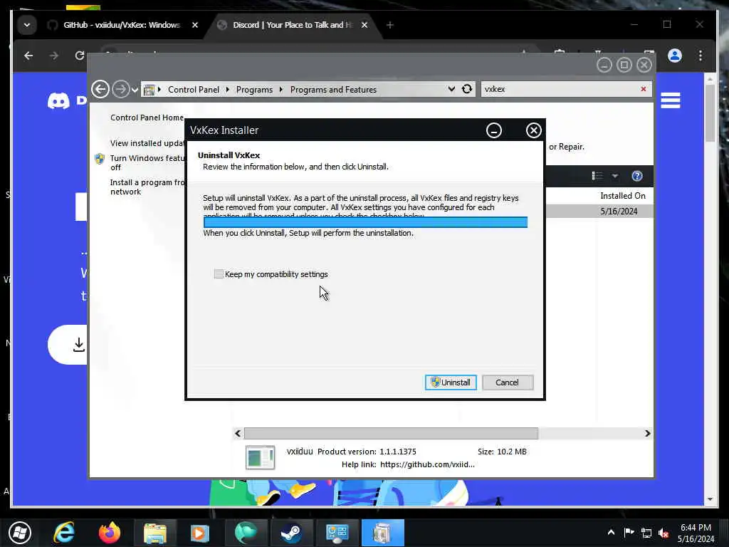Open browser profile avatar
This screenshot has height=547, width=729.
tap(675, 56)
